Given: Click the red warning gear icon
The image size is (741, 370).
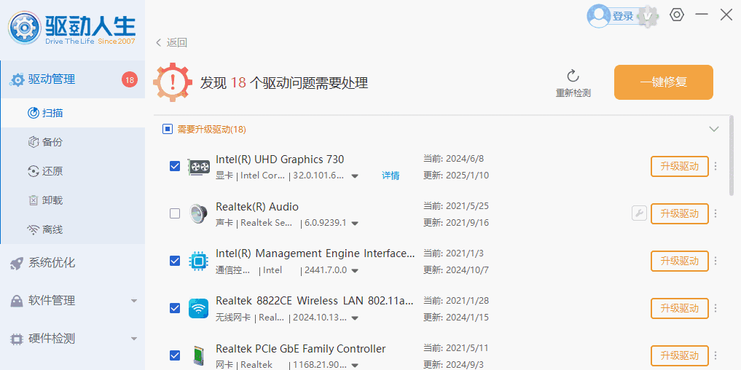Looking at the screenshot, I should point(173,82).
